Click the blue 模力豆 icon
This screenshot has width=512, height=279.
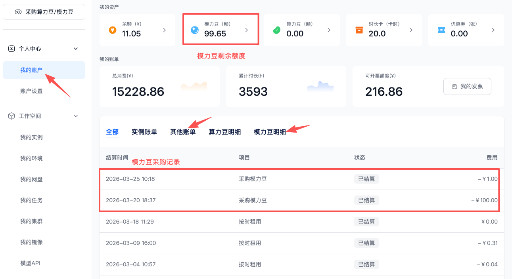click(x=195, y=30)
